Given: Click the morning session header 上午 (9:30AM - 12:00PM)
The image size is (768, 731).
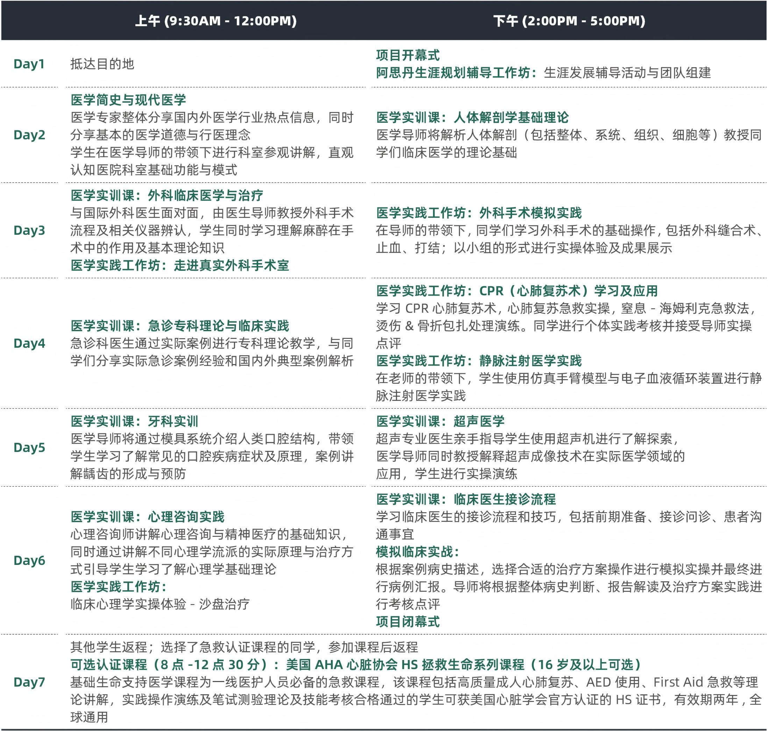Looking at the screenshot, I should coord(215,21).
